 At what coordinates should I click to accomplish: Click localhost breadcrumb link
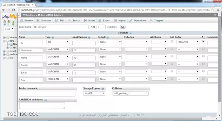(30, 15)
